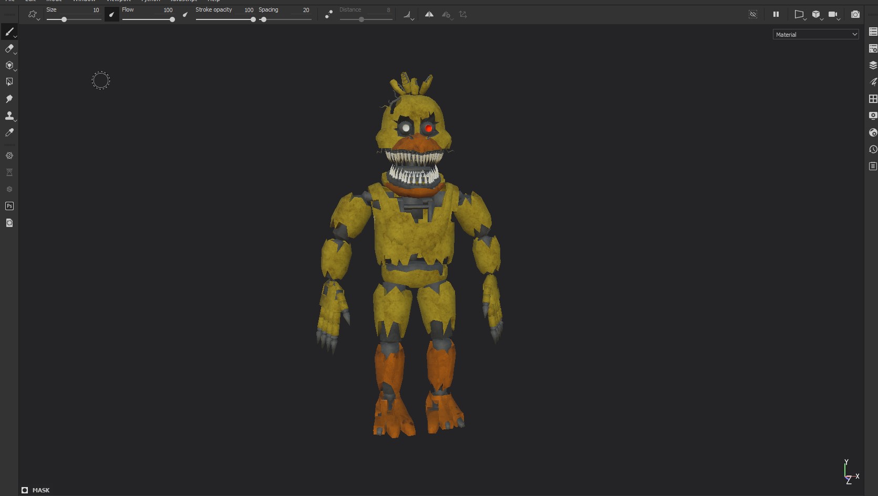Image resolution: width=878 pixels, height=496 pixels.
Task: Open the camera selection dropdown
Action: point(834,15)
